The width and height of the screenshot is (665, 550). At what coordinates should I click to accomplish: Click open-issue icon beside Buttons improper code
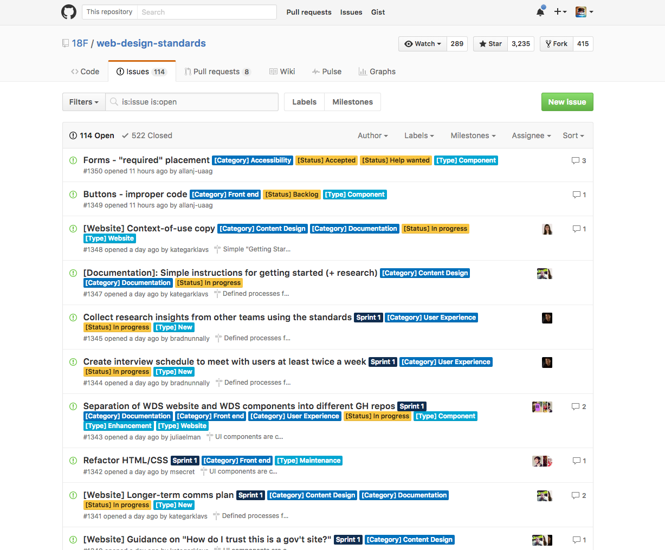[73, 195]
